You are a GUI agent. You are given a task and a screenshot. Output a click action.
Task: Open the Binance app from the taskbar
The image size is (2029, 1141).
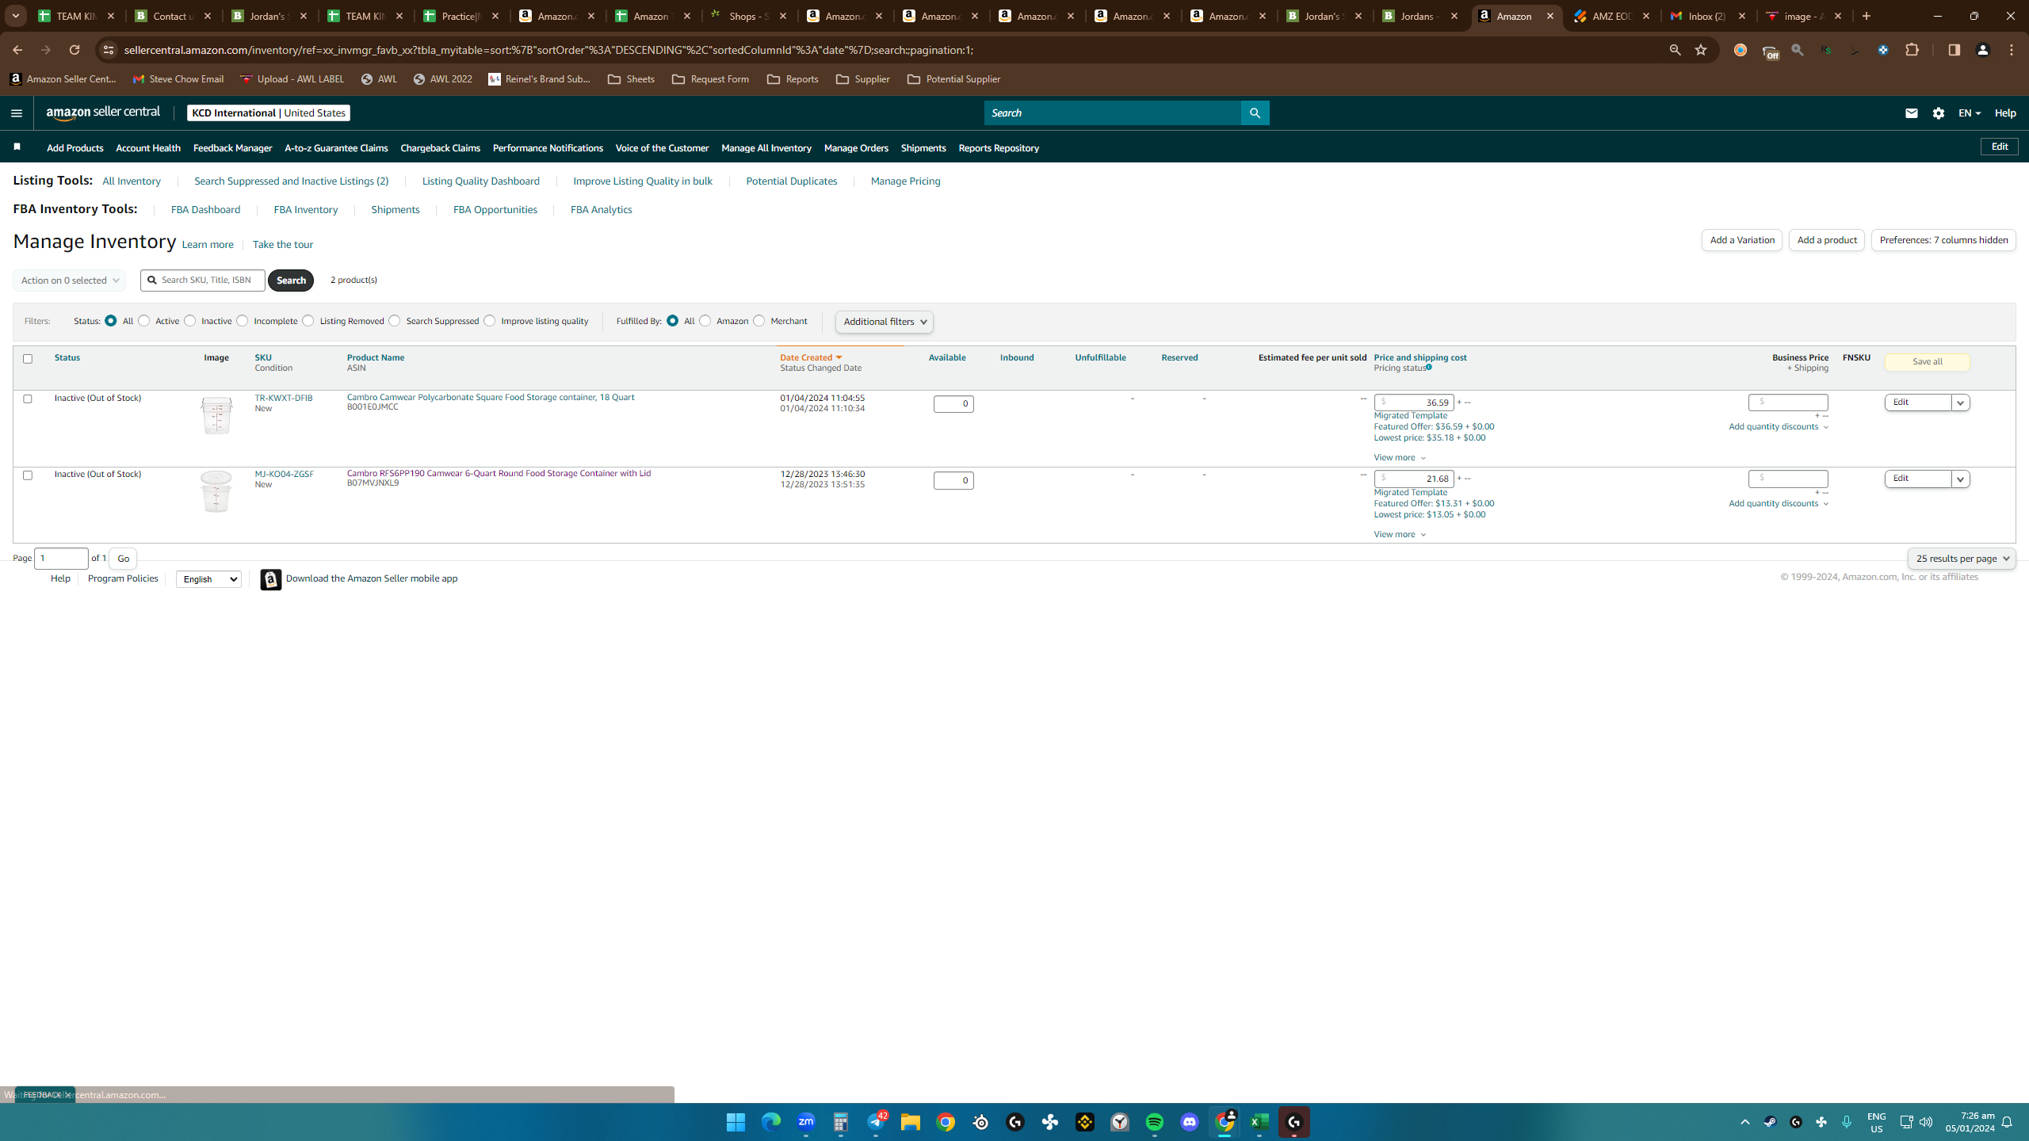click(x=1085, y=1122)
